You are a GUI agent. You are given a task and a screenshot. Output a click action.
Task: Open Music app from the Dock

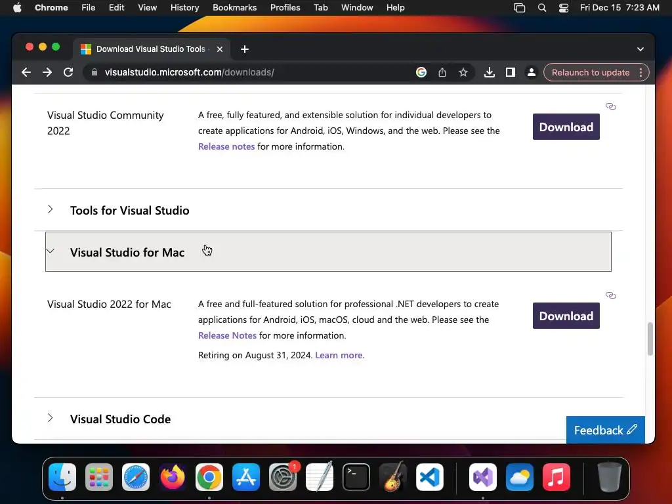point(556,477)
